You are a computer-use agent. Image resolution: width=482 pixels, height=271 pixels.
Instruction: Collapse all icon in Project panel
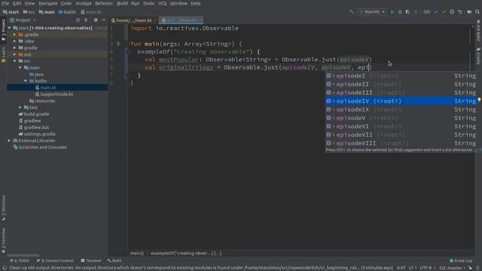(x=86, y=20)
